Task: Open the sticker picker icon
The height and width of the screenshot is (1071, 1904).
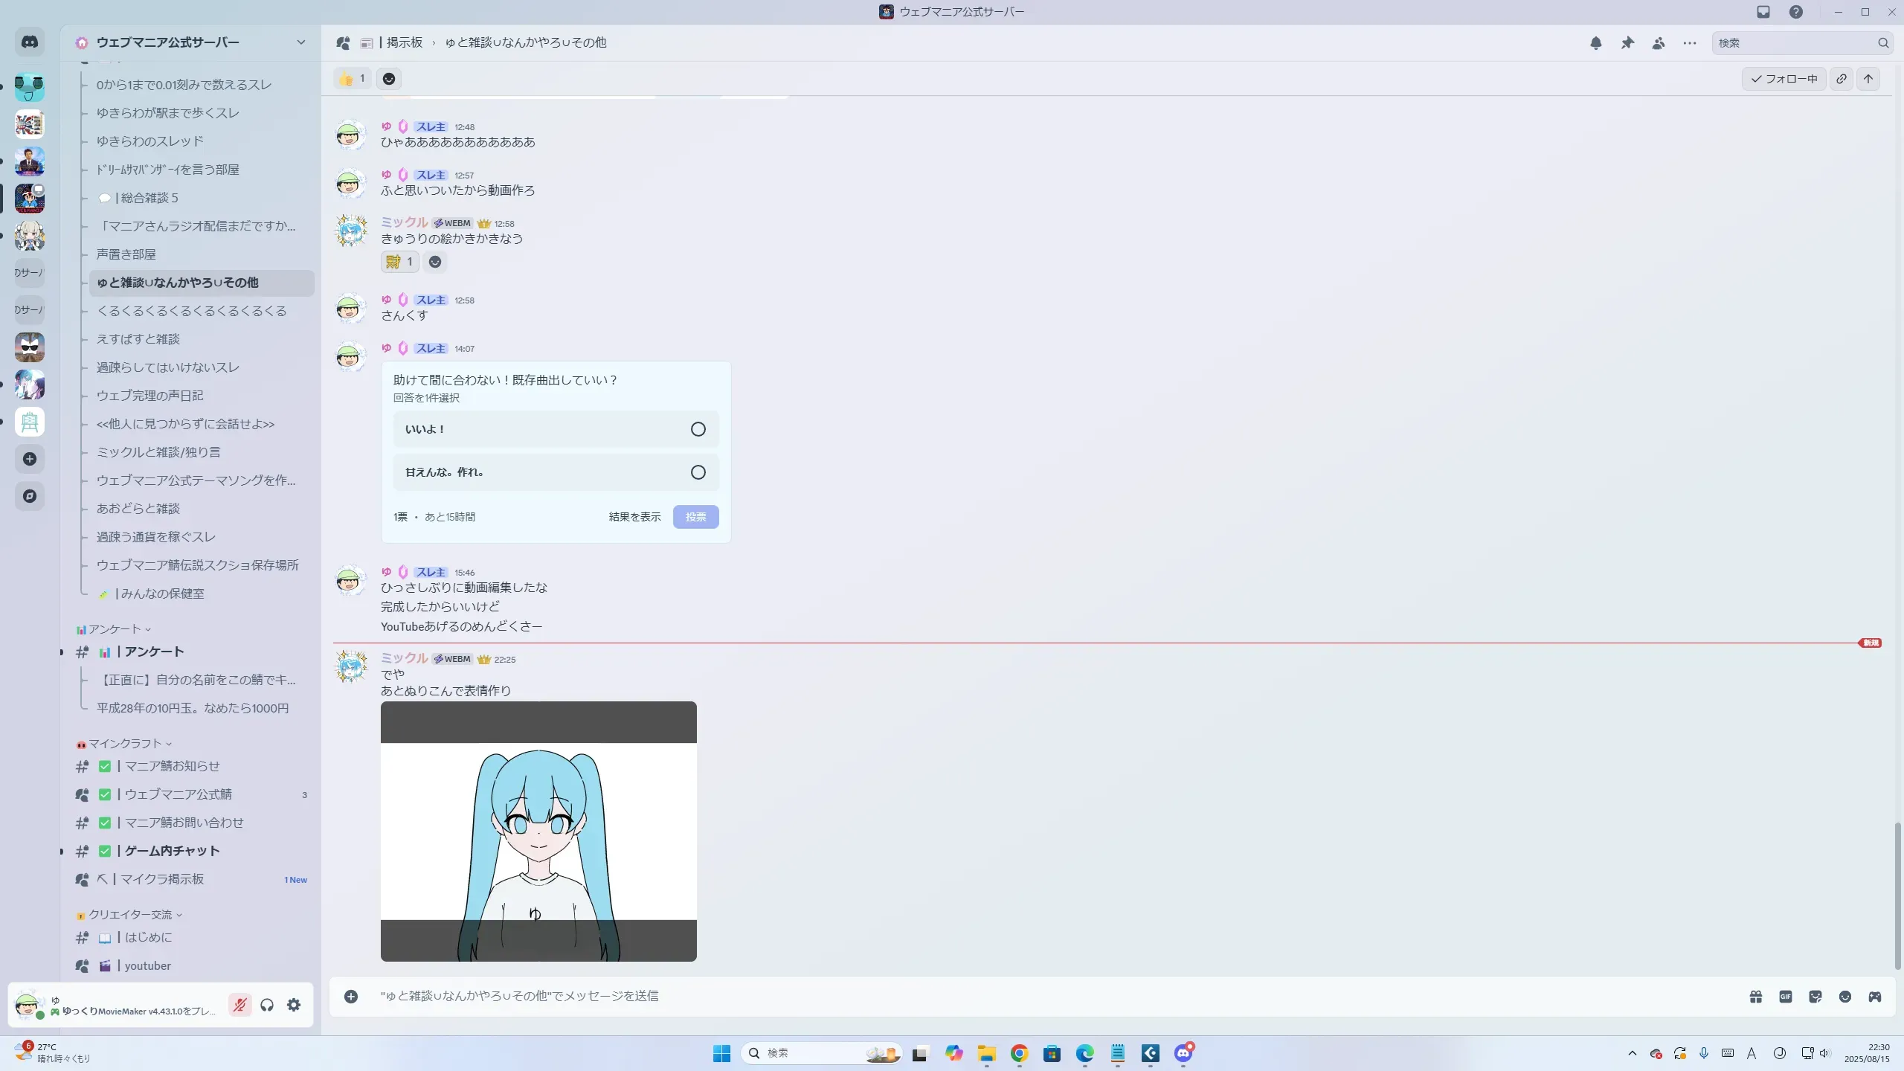Action: [x=1815, y=997]
